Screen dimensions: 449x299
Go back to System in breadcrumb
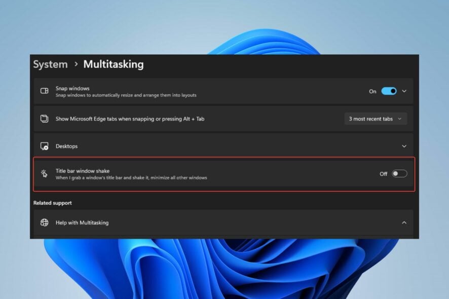click(50, 64)
